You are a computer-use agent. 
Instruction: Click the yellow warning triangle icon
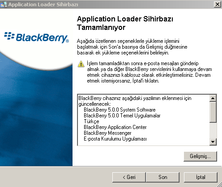[81, 64]
